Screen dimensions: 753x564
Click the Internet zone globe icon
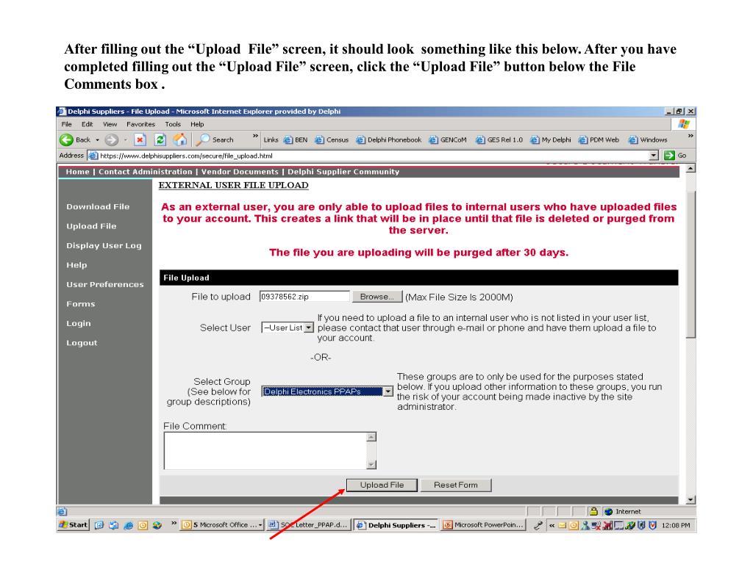[608, 512]
